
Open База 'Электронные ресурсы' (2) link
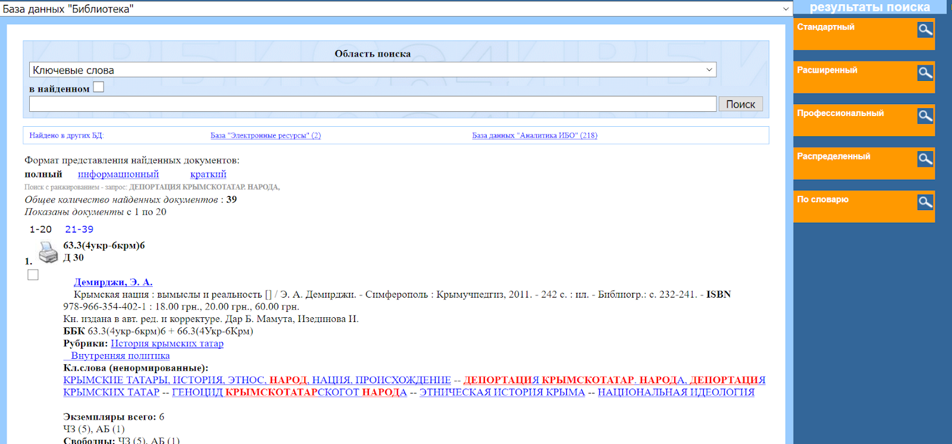pyautogui.click(x=265, y=136)
